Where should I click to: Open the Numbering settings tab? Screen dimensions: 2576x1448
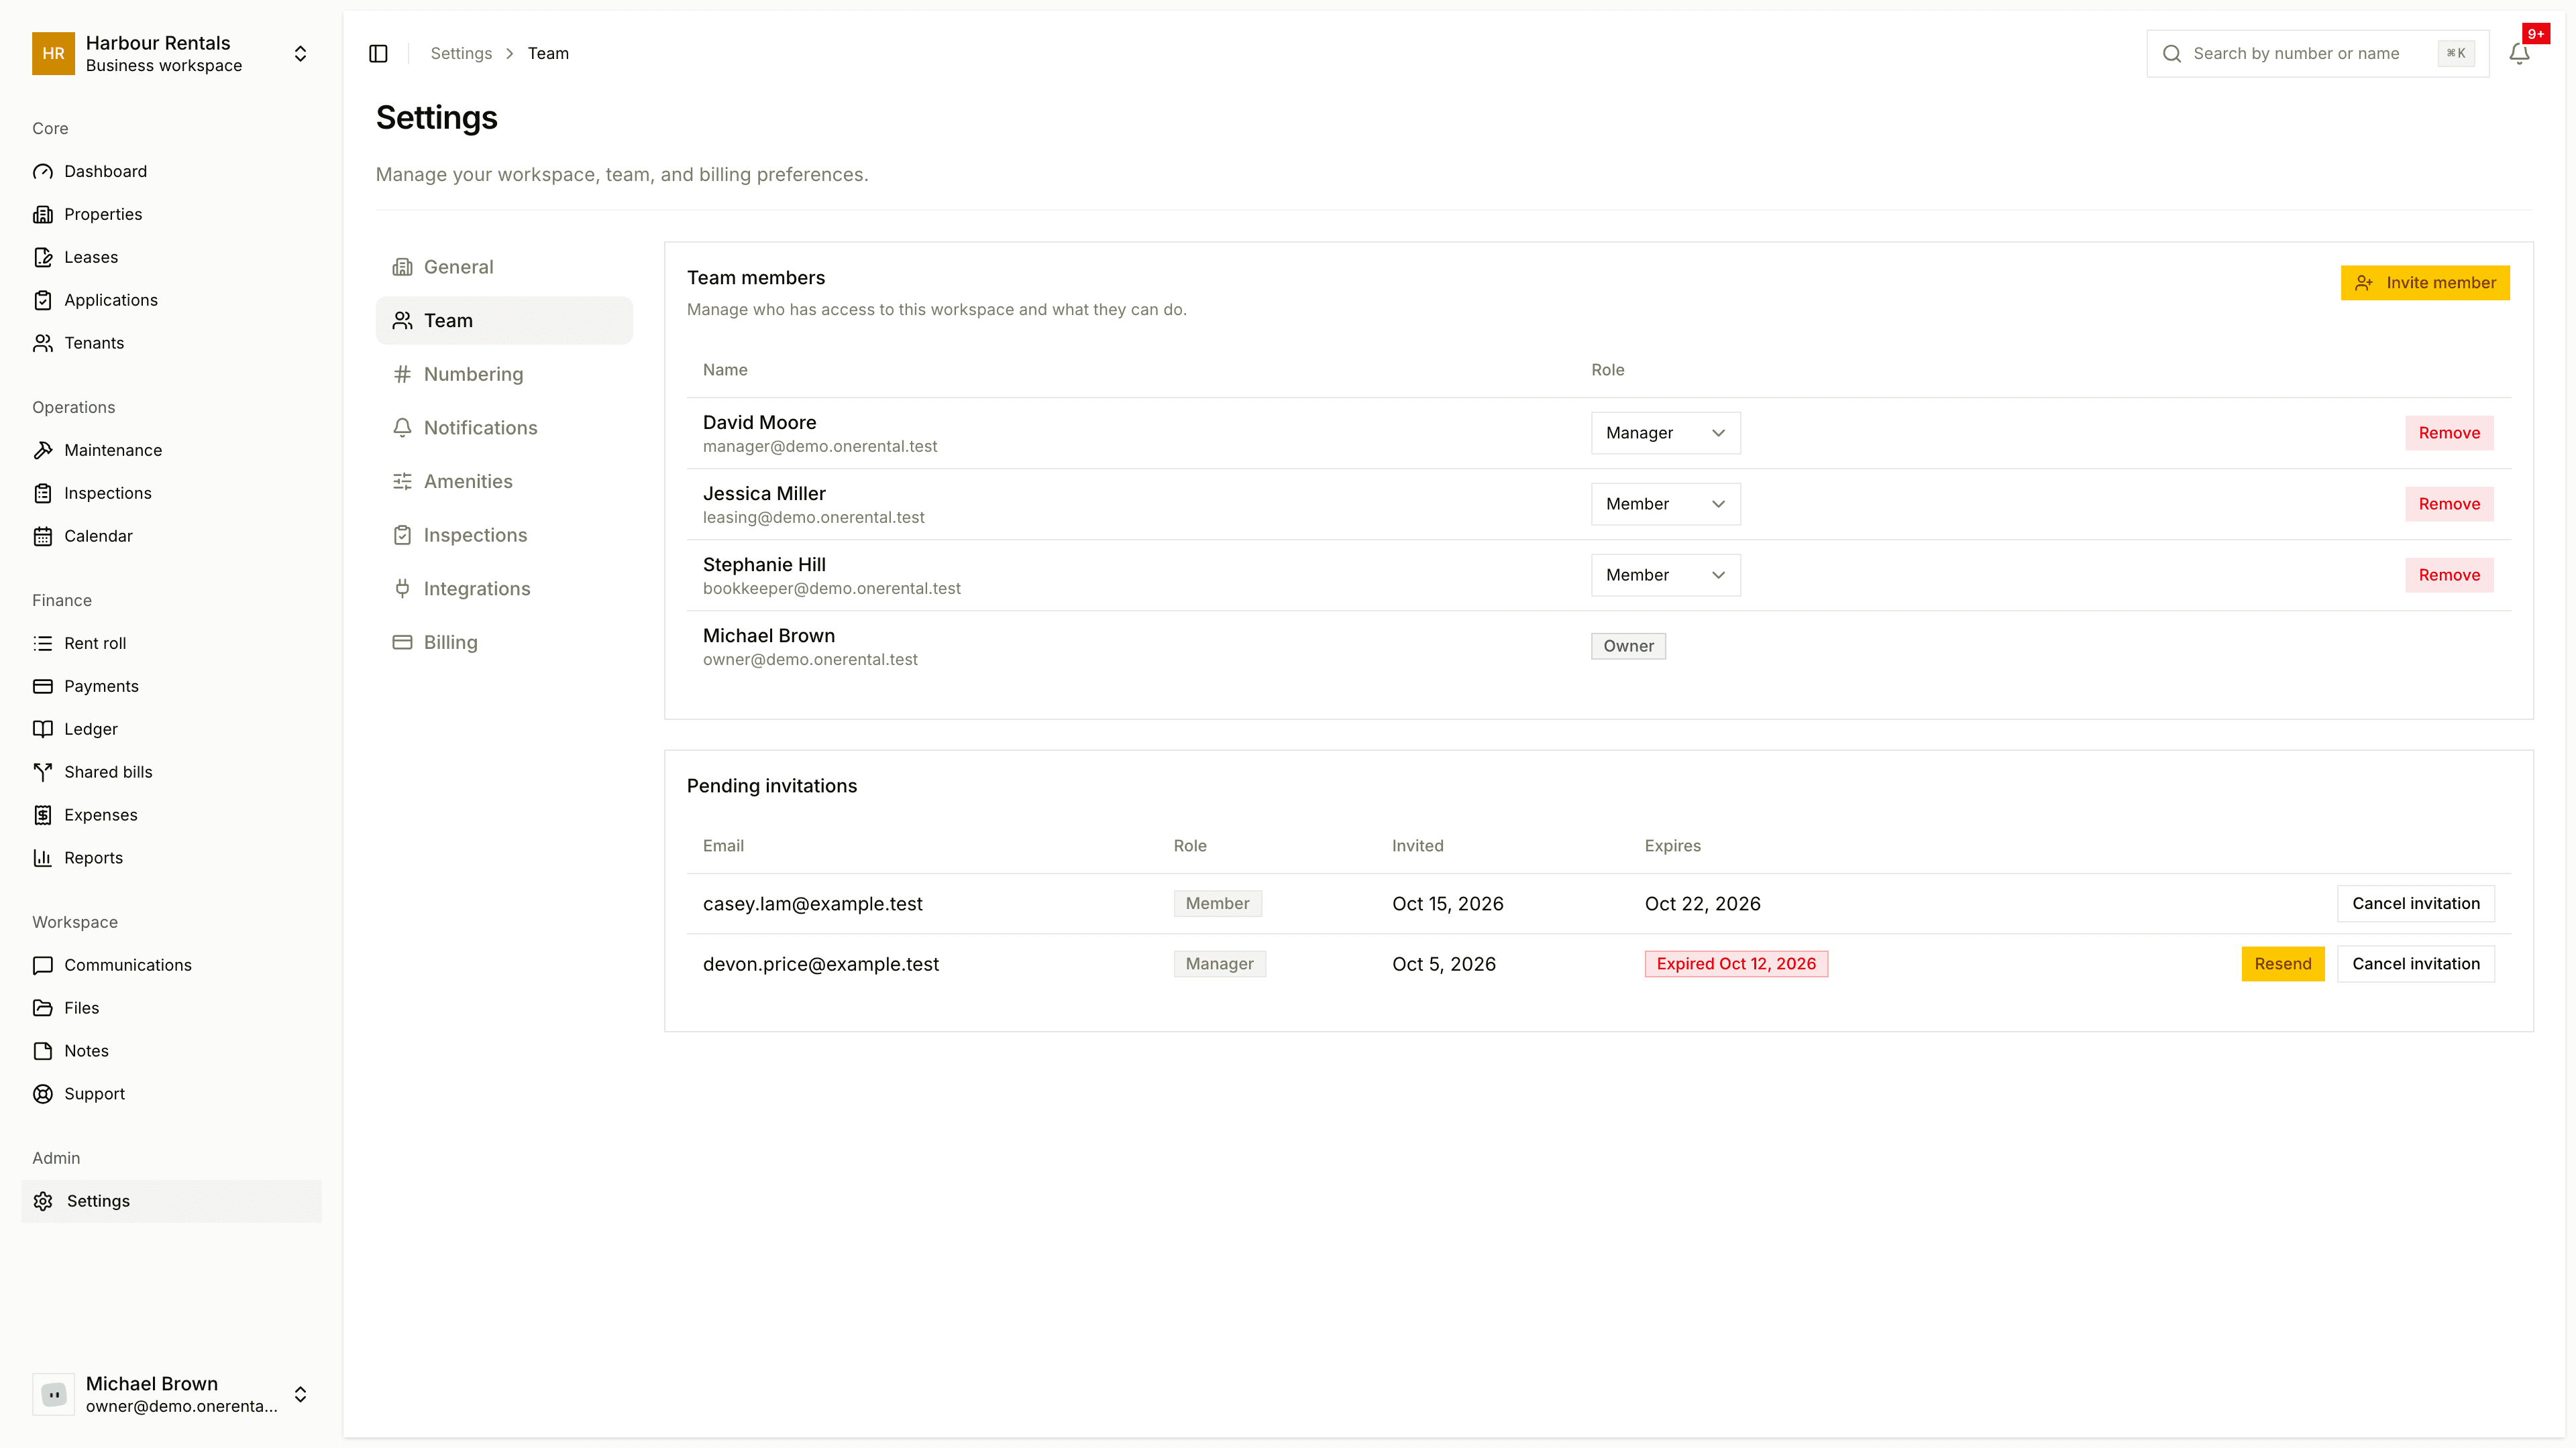coord(504,374)
